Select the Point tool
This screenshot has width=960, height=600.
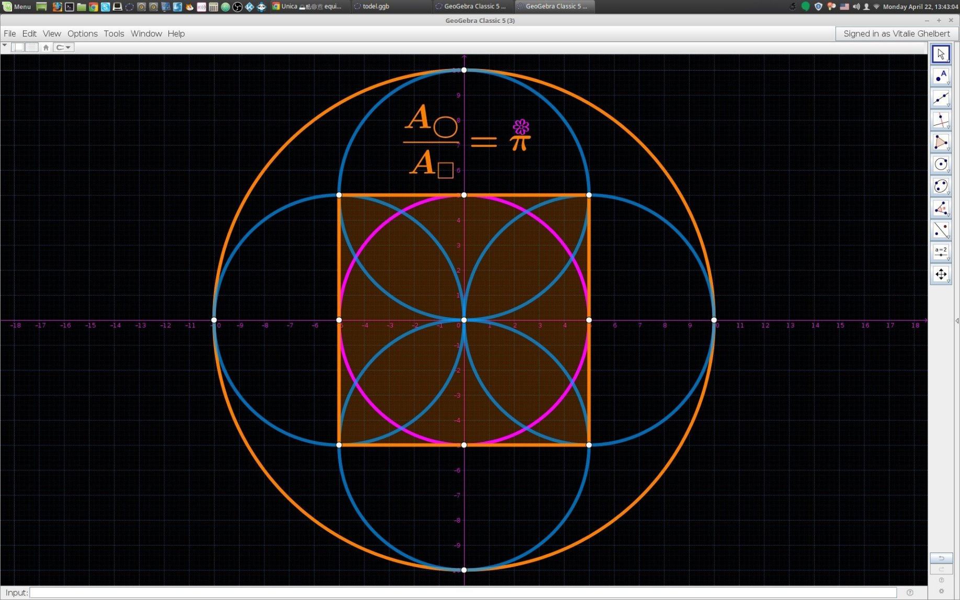point(941,76)
